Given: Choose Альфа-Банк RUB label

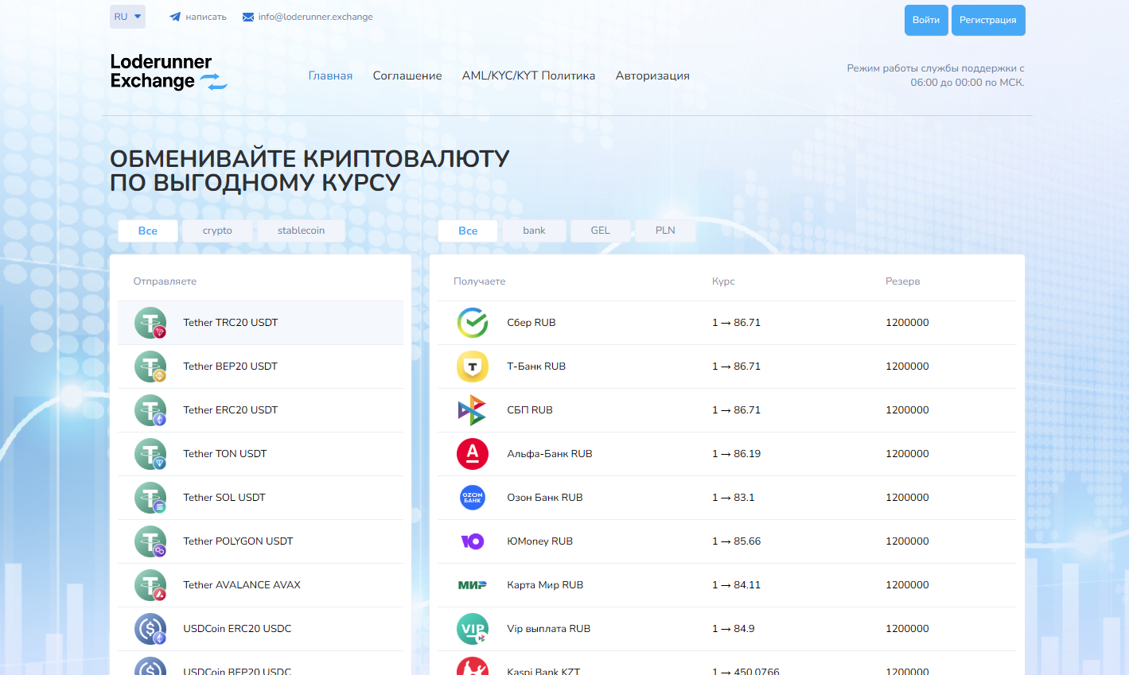Looking at the screenshot, I should tap(550, 454).
